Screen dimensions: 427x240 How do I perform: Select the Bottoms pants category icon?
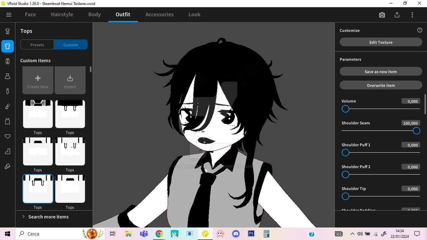click(7, 61)
